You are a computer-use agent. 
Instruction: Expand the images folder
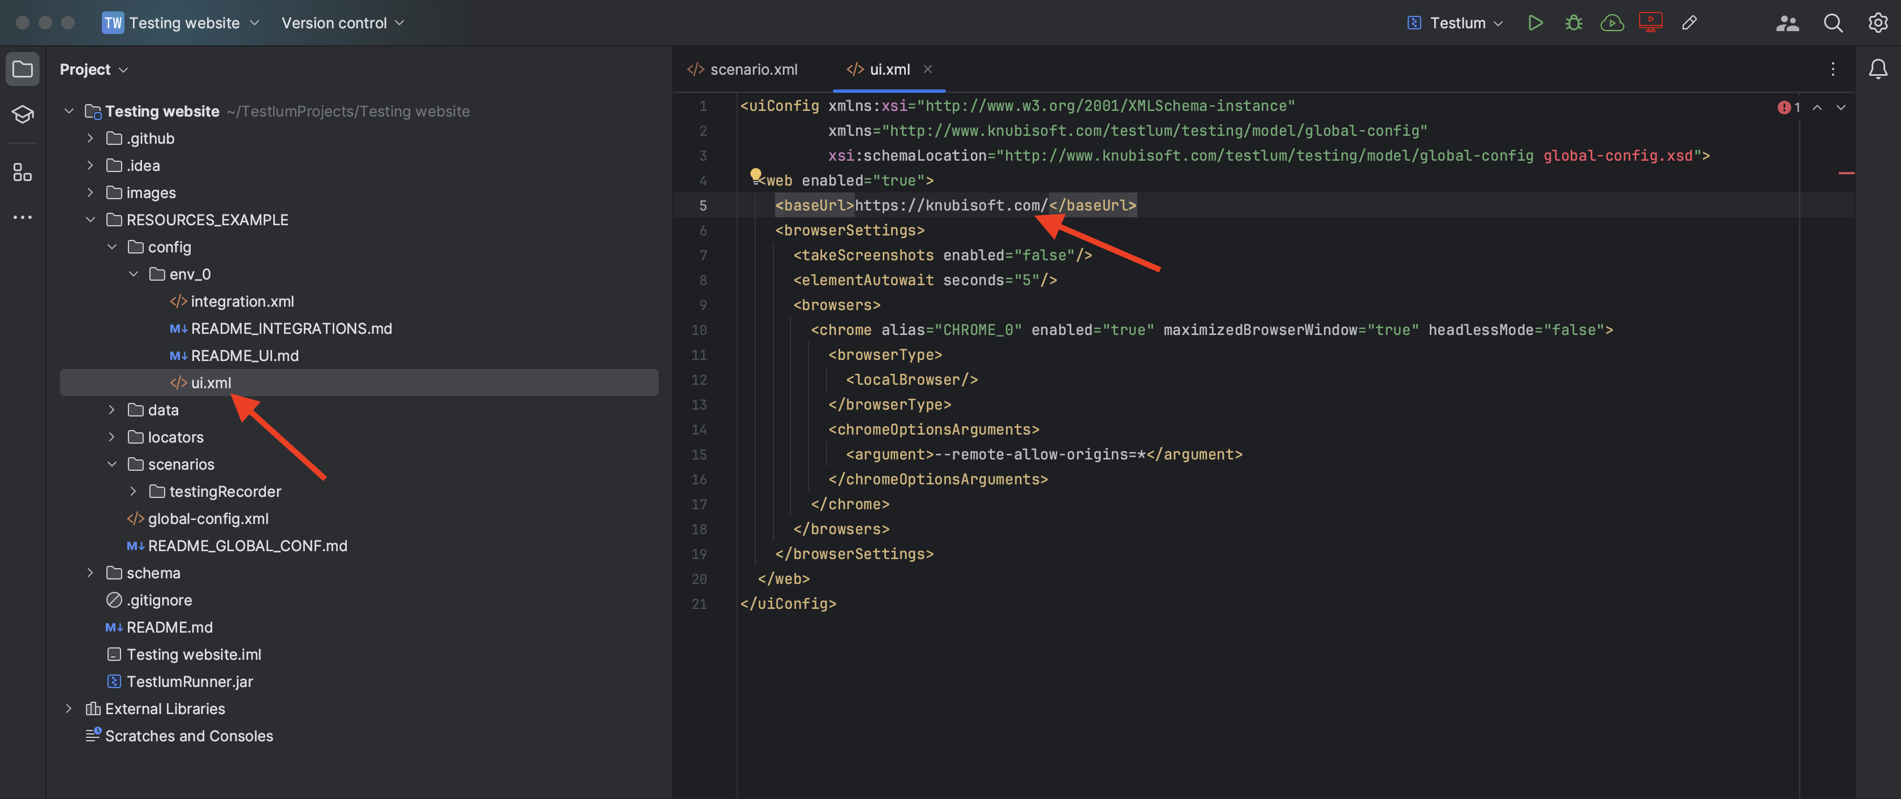[90, 194]
